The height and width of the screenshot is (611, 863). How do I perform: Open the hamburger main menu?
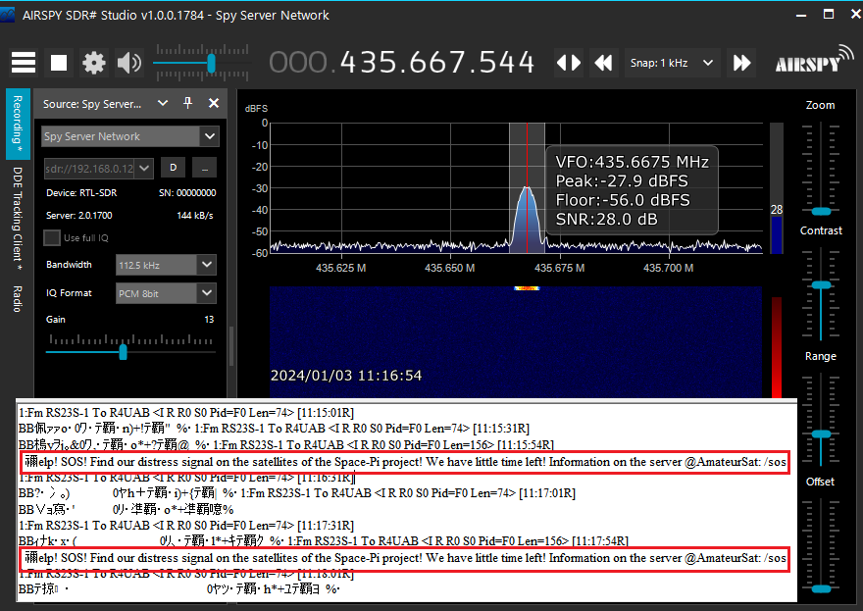click(x=24, y=63)
